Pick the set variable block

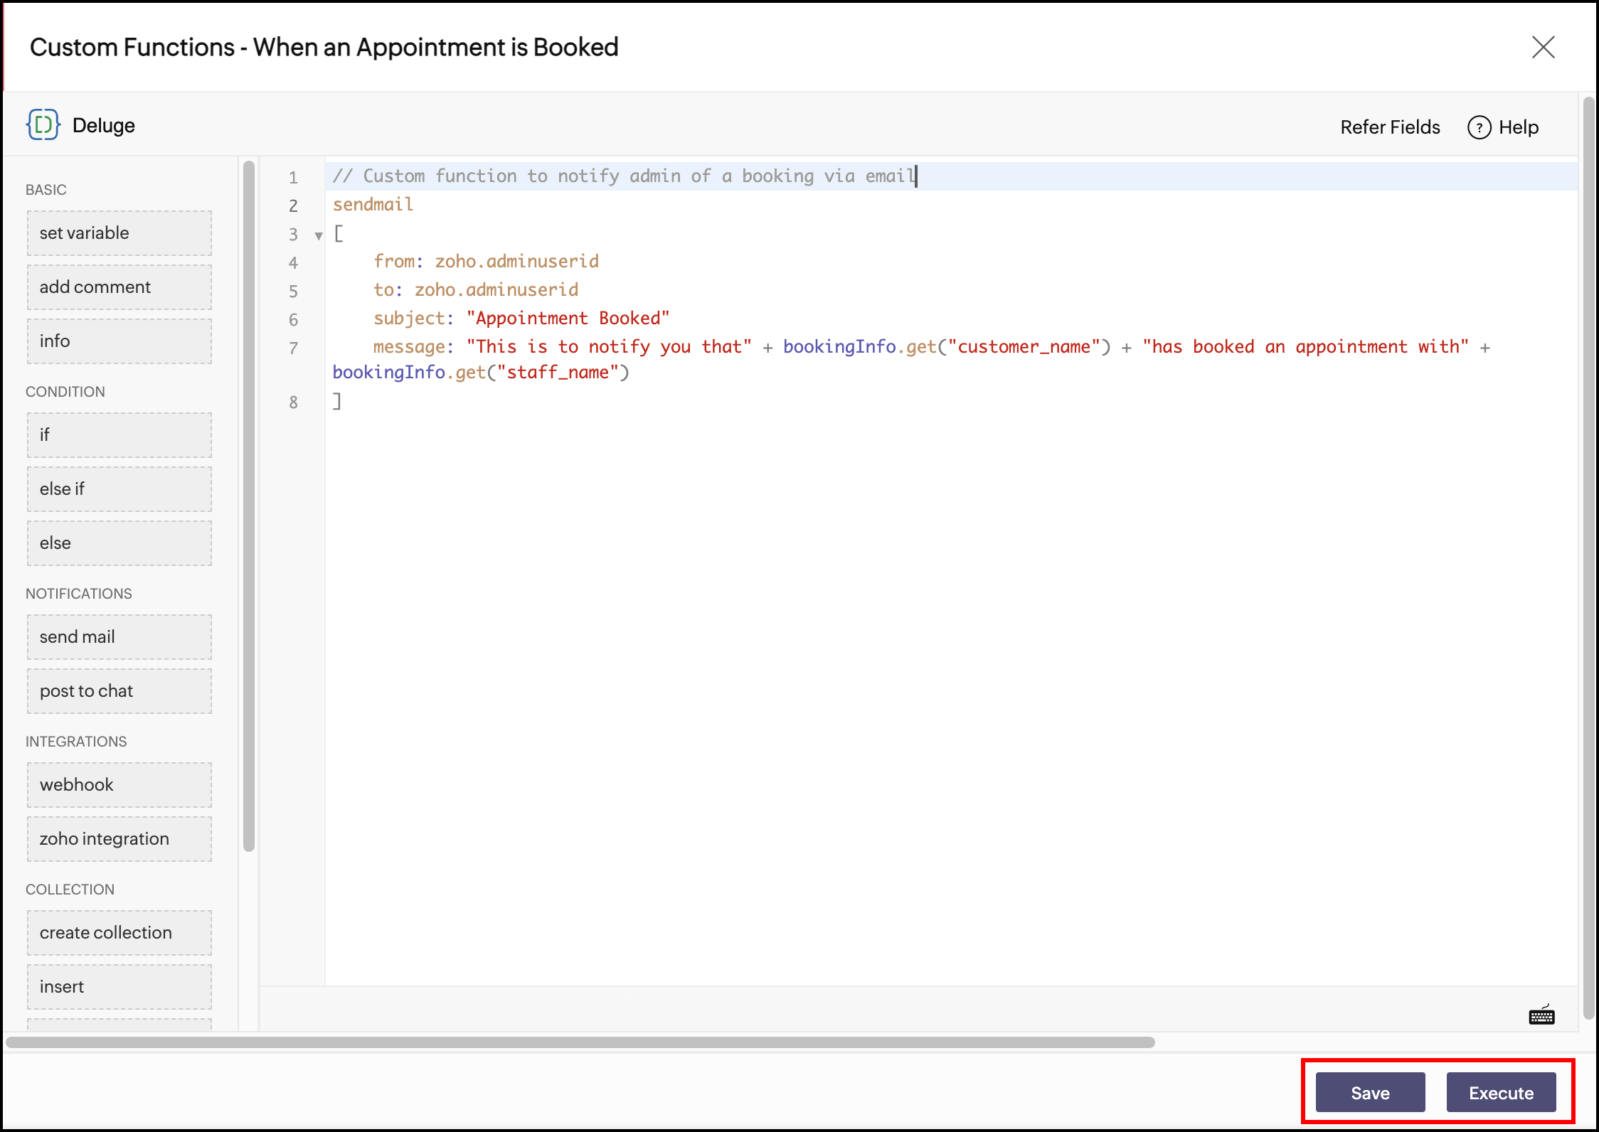(x=119, y=233)
